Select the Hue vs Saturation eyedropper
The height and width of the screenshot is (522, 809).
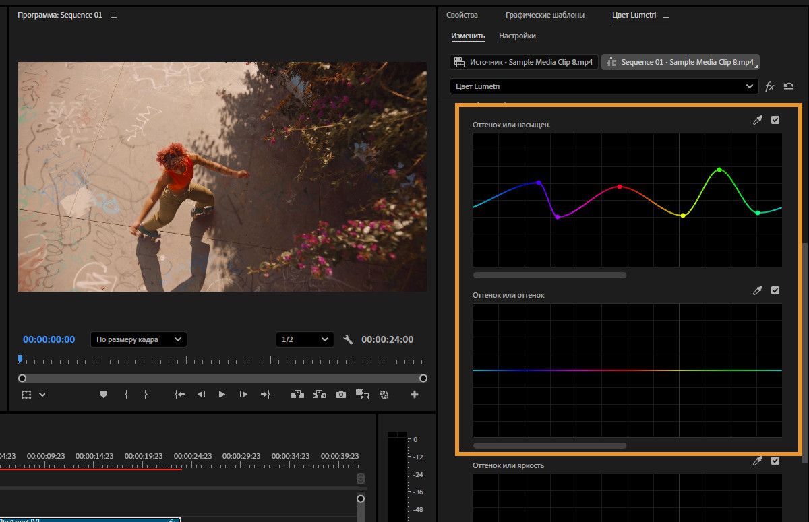[x=758, y=120]
